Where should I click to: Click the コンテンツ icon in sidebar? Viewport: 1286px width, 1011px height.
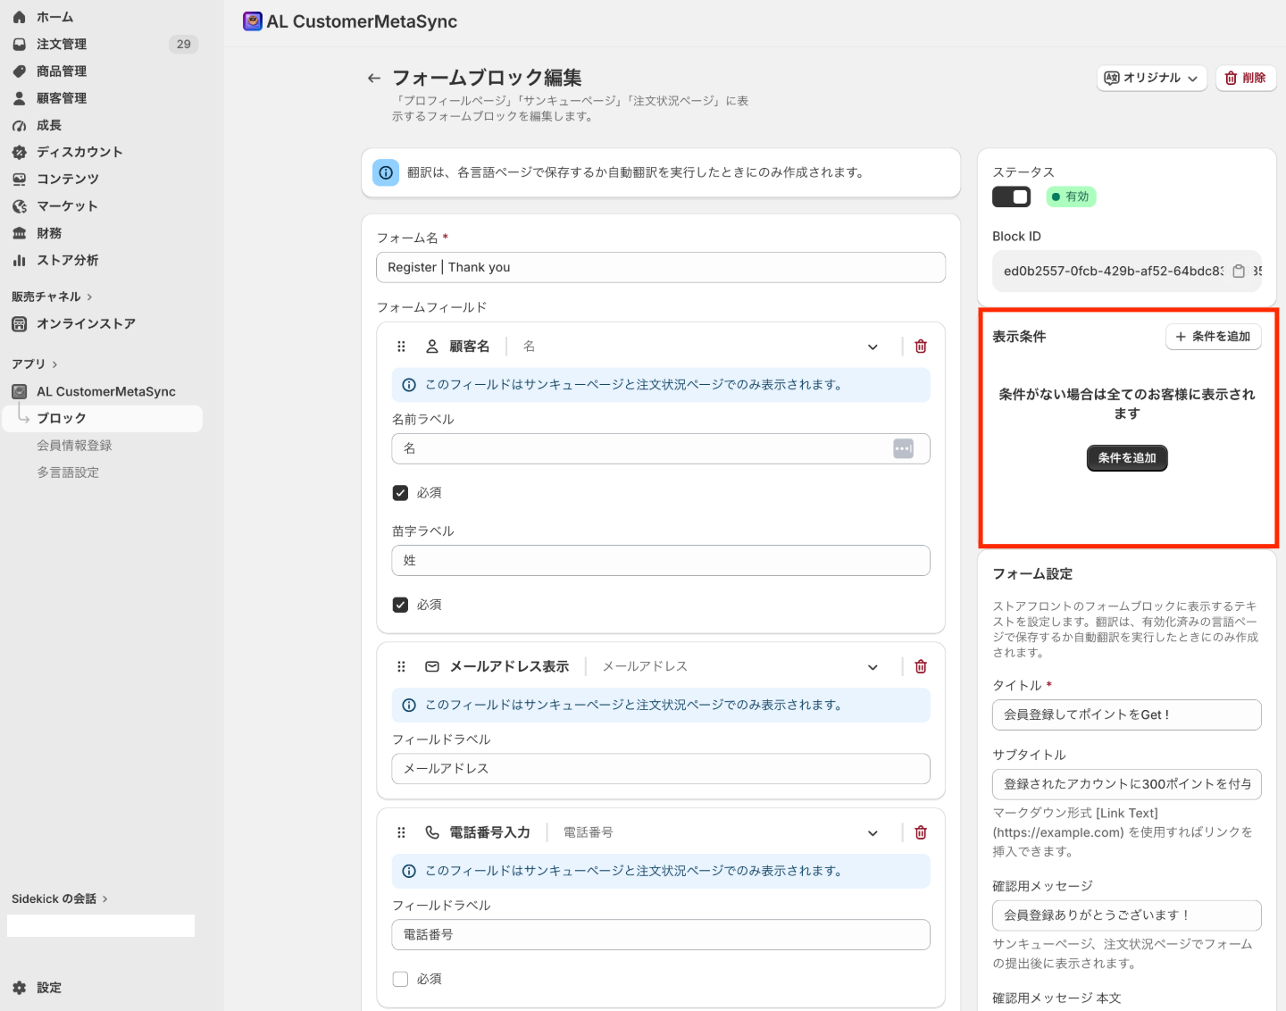20,180
